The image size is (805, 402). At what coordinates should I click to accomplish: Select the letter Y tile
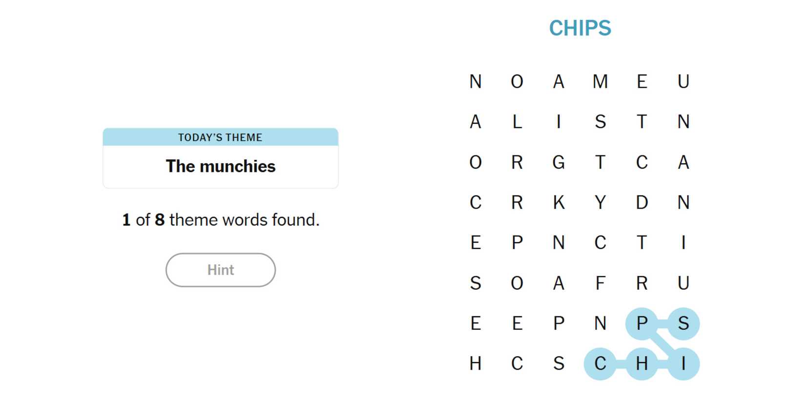click(600, 203)
